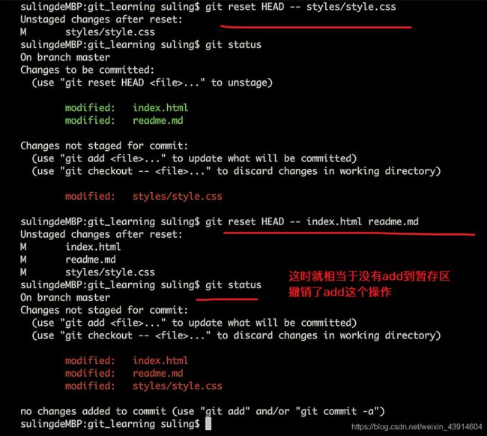
Task: Click the 'no changes added to commit' line
Action: (202, 411)
